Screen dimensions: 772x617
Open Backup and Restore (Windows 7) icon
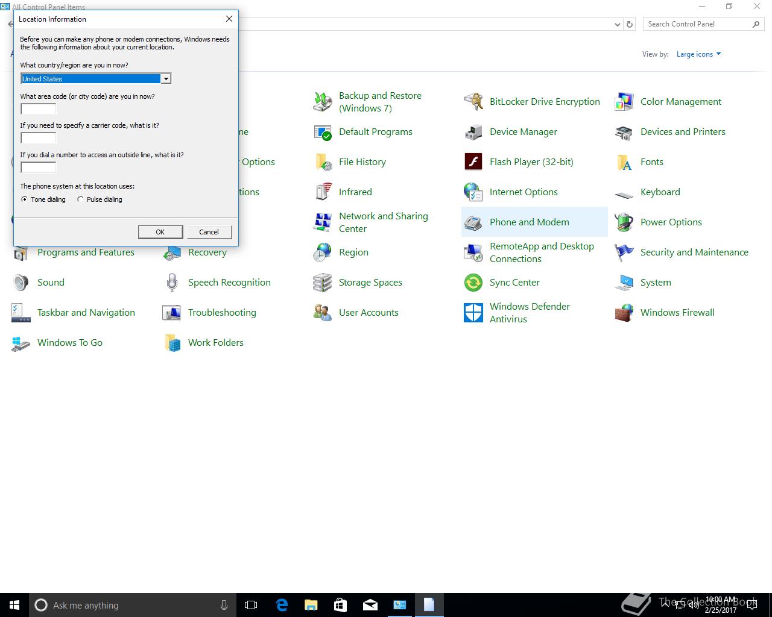(x=323, y=102)
